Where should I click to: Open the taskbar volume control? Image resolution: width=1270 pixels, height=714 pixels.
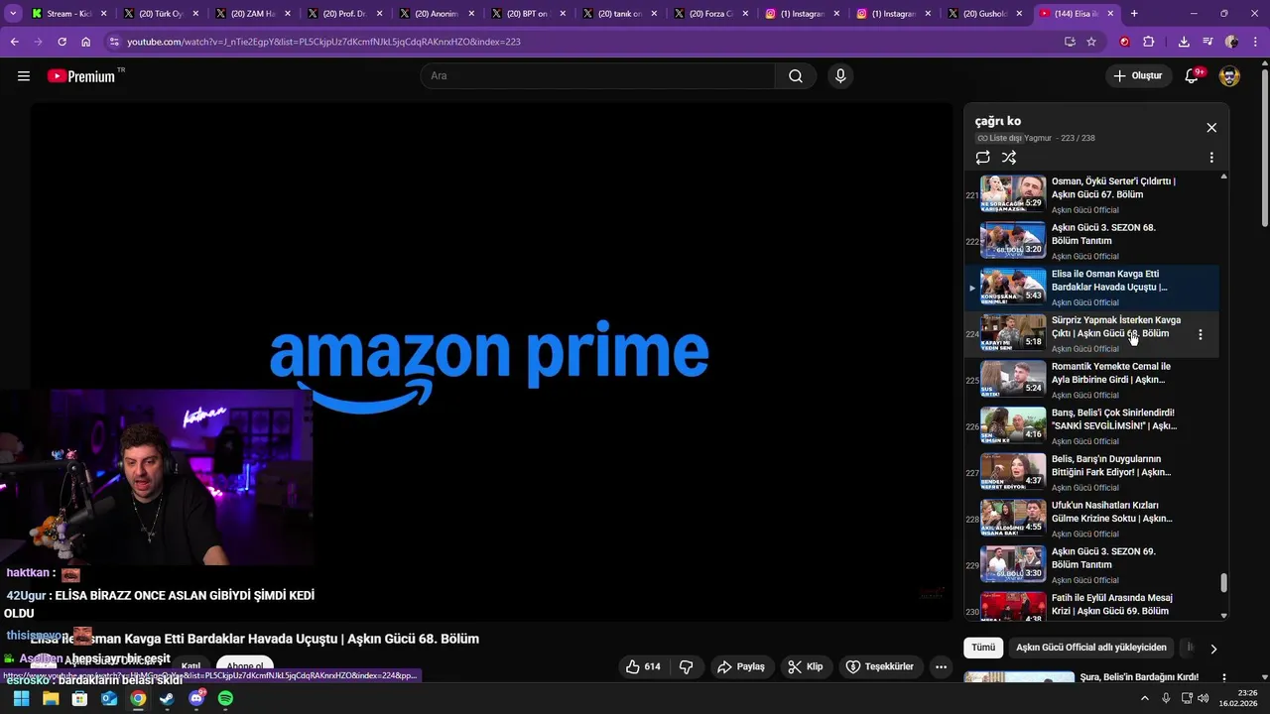pos(1204,699)
